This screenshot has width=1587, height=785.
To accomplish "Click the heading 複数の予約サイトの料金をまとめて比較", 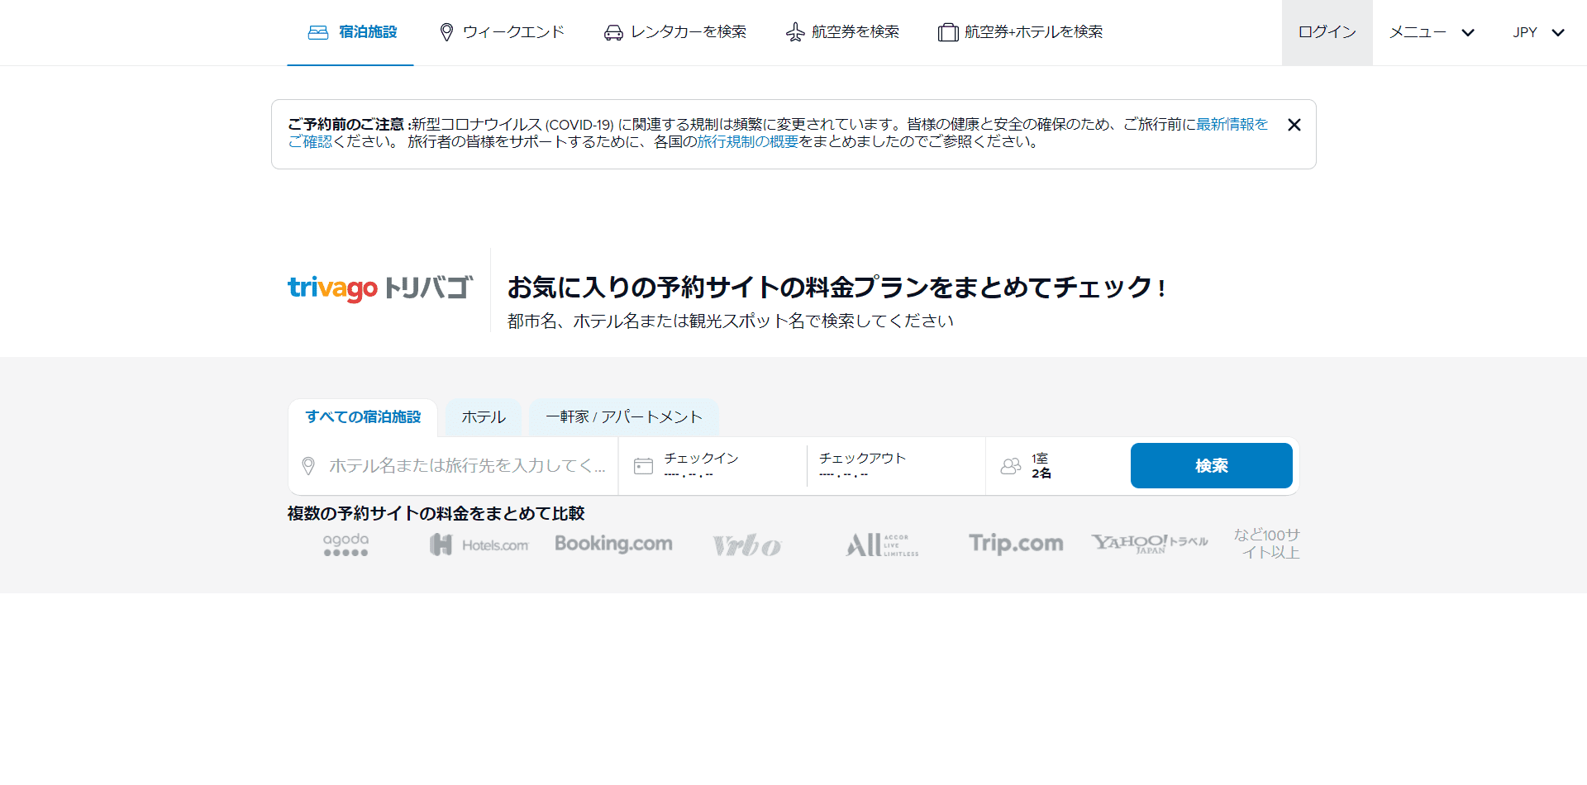I will pyautogui.click(x=436, y=513).
